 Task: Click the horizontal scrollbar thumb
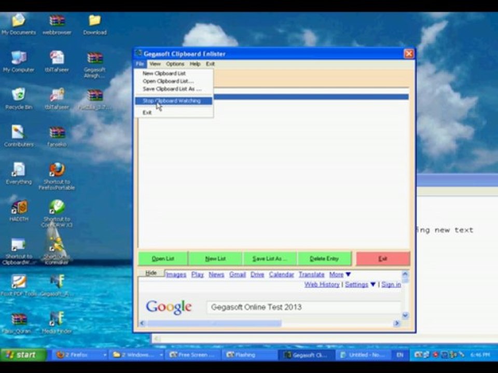click(x=214, y=323)
